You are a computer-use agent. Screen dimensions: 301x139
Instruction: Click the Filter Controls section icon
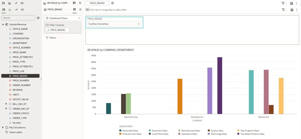[x=47, y=25]
